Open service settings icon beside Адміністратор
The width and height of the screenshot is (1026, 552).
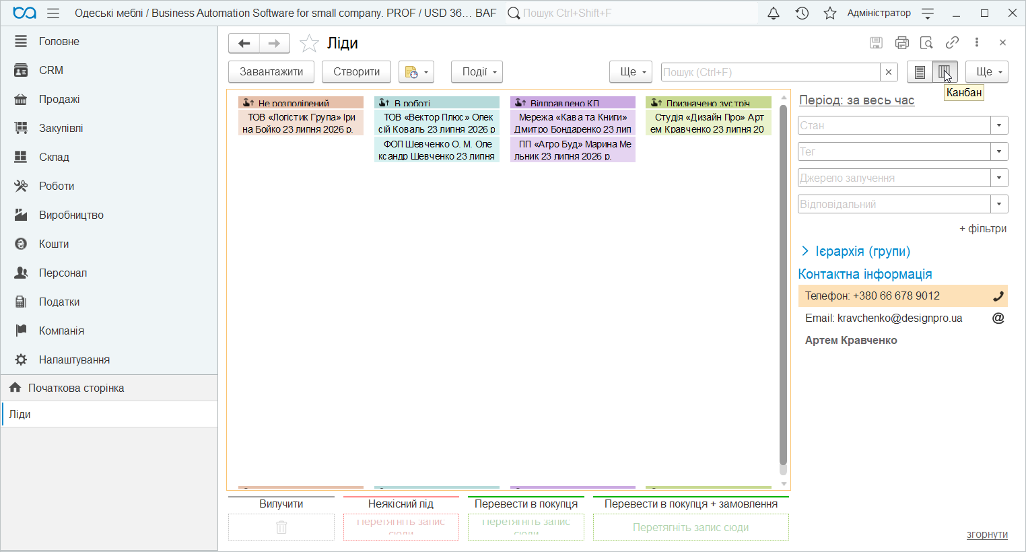tap(928, 13)
